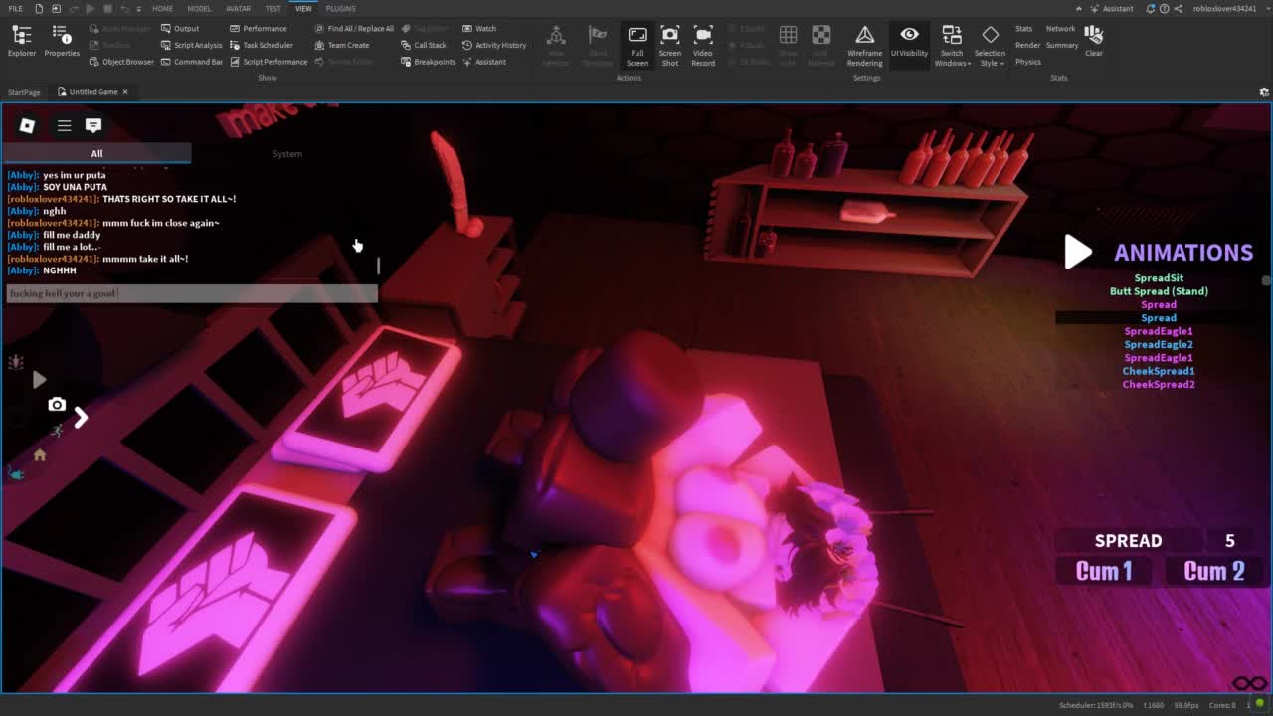This screenshot has width=1273, height=716.
Task: Switch to the System chat tab
Action: tap(286, 154)
